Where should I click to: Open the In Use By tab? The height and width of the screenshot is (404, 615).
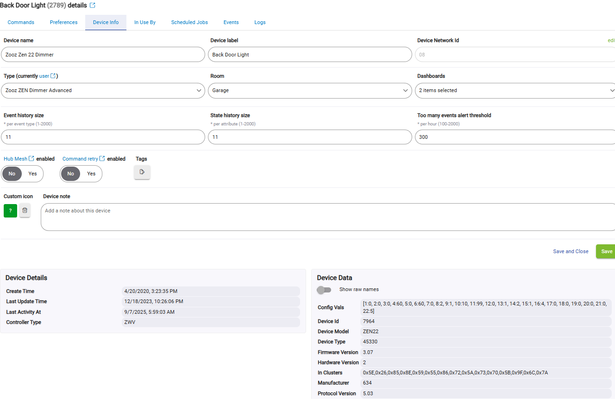coord(145,22)
